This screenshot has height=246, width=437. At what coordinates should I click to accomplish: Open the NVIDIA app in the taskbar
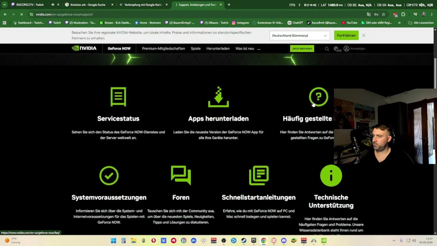(x=324, y=241)
